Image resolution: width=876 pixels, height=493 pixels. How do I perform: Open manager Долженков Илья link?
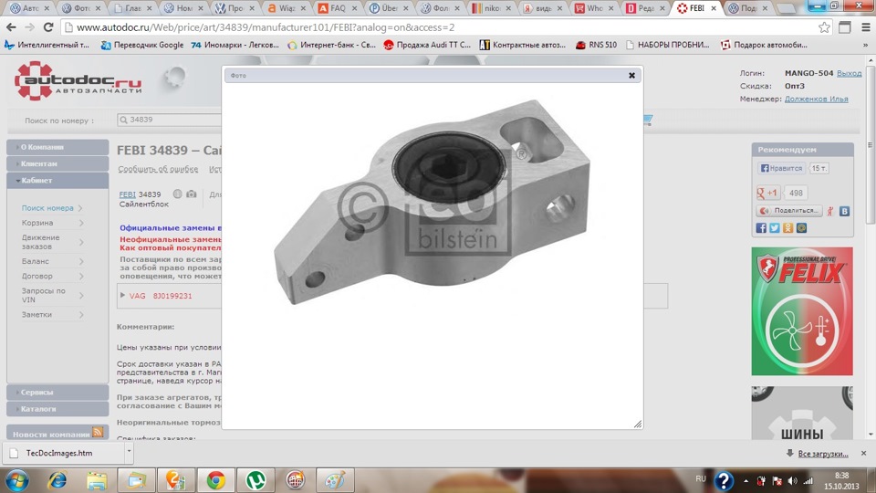pyautogui.click(x=816, y=99)
